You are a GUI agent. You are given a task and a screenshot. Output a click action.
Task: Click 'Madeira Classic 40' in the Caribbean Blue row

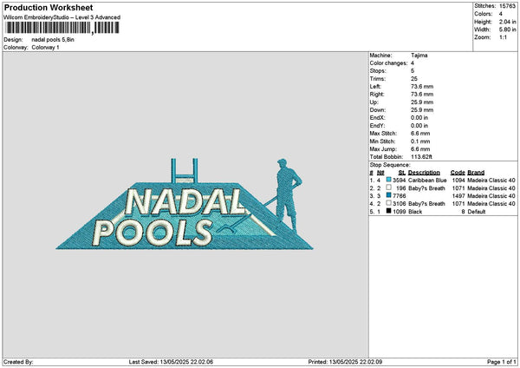tap(491, 180)
